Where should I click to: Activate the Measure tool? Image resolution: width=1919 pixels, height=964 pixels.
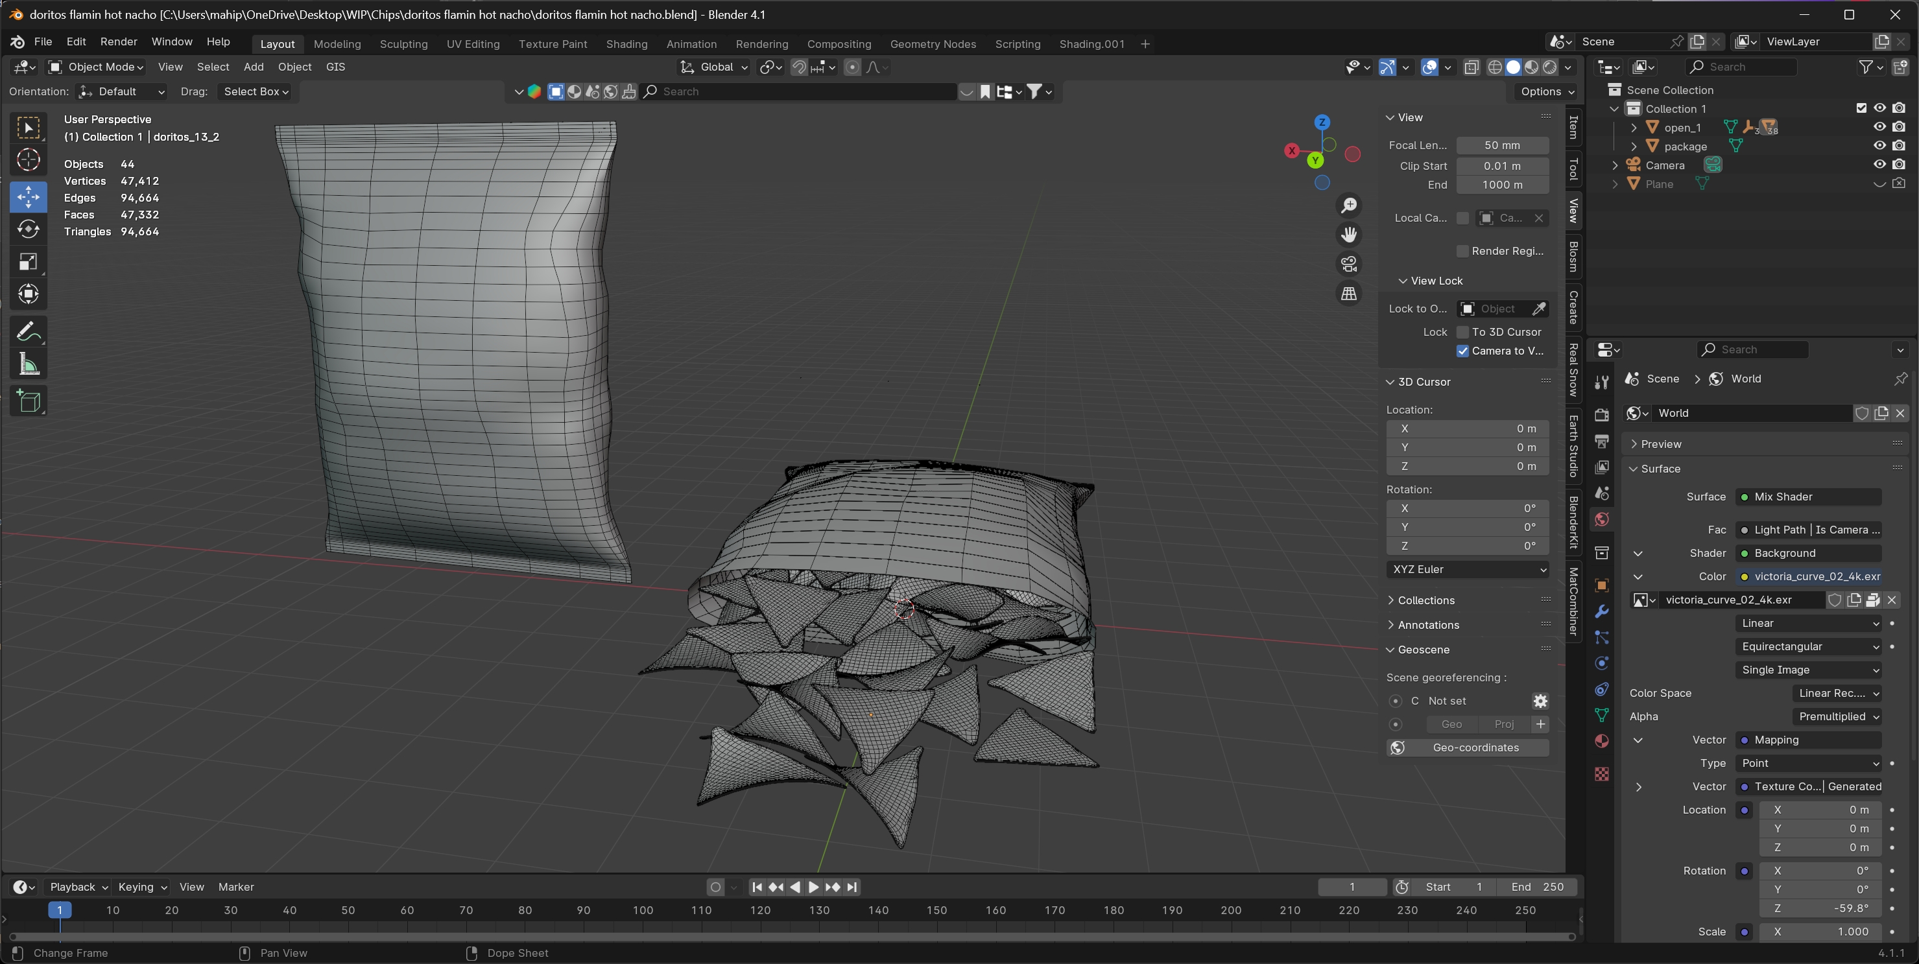(29, 365)
